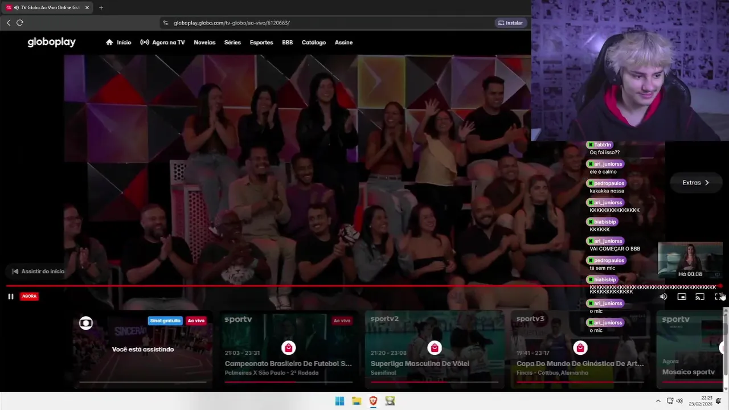Click the Tabb1n chat username
Viewport: 729px width, 410px height.
pyautogui.click(x=602, y=145)
